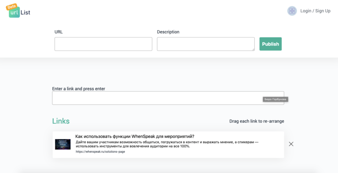Focus the Description text area
Viewport: 338px width, 173px height.
(206, 44)
